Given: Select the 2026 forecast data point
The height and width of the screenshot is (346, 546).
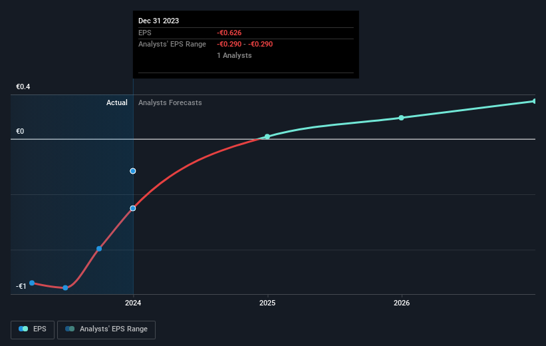Looking at the screenshot, I should point(401,118).
